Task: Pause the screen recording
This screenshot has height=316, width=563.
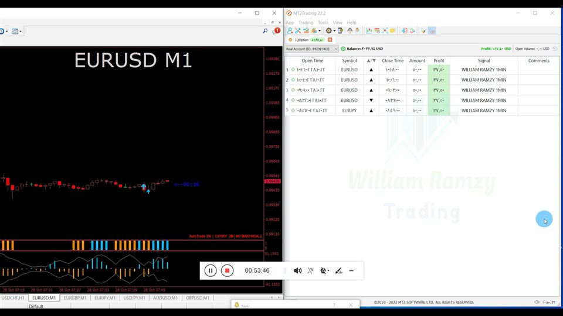Action: click(211, 270)
